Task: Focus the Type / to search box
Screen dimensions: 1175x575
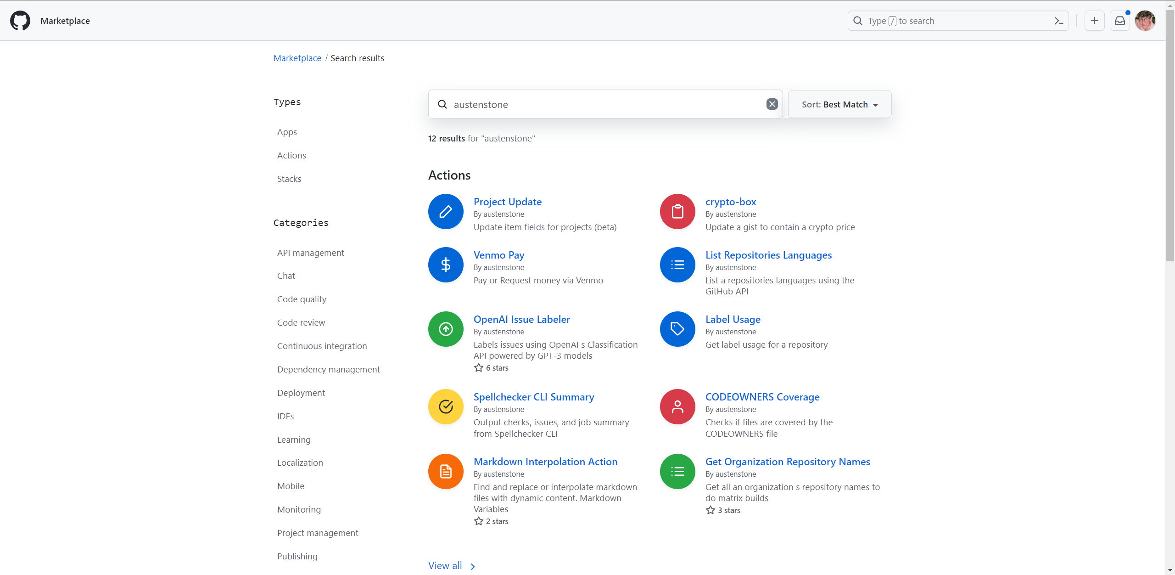Action: pos(958,21)
